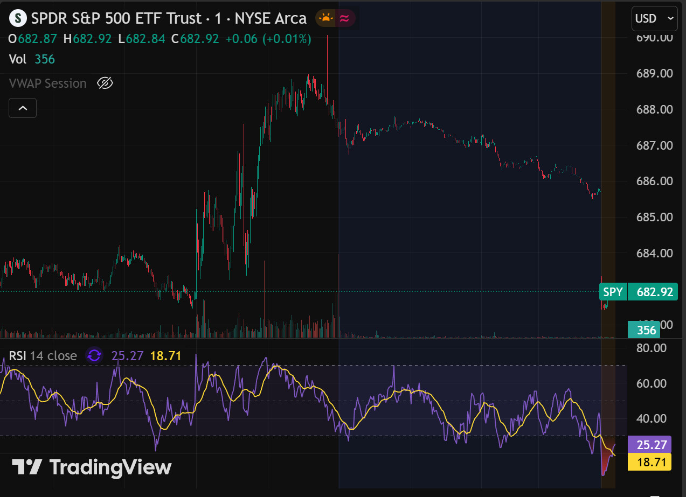Collapse the indicator legend with the chevron button
This screenshot has width=686, height=497.
[x=23, y=108]
